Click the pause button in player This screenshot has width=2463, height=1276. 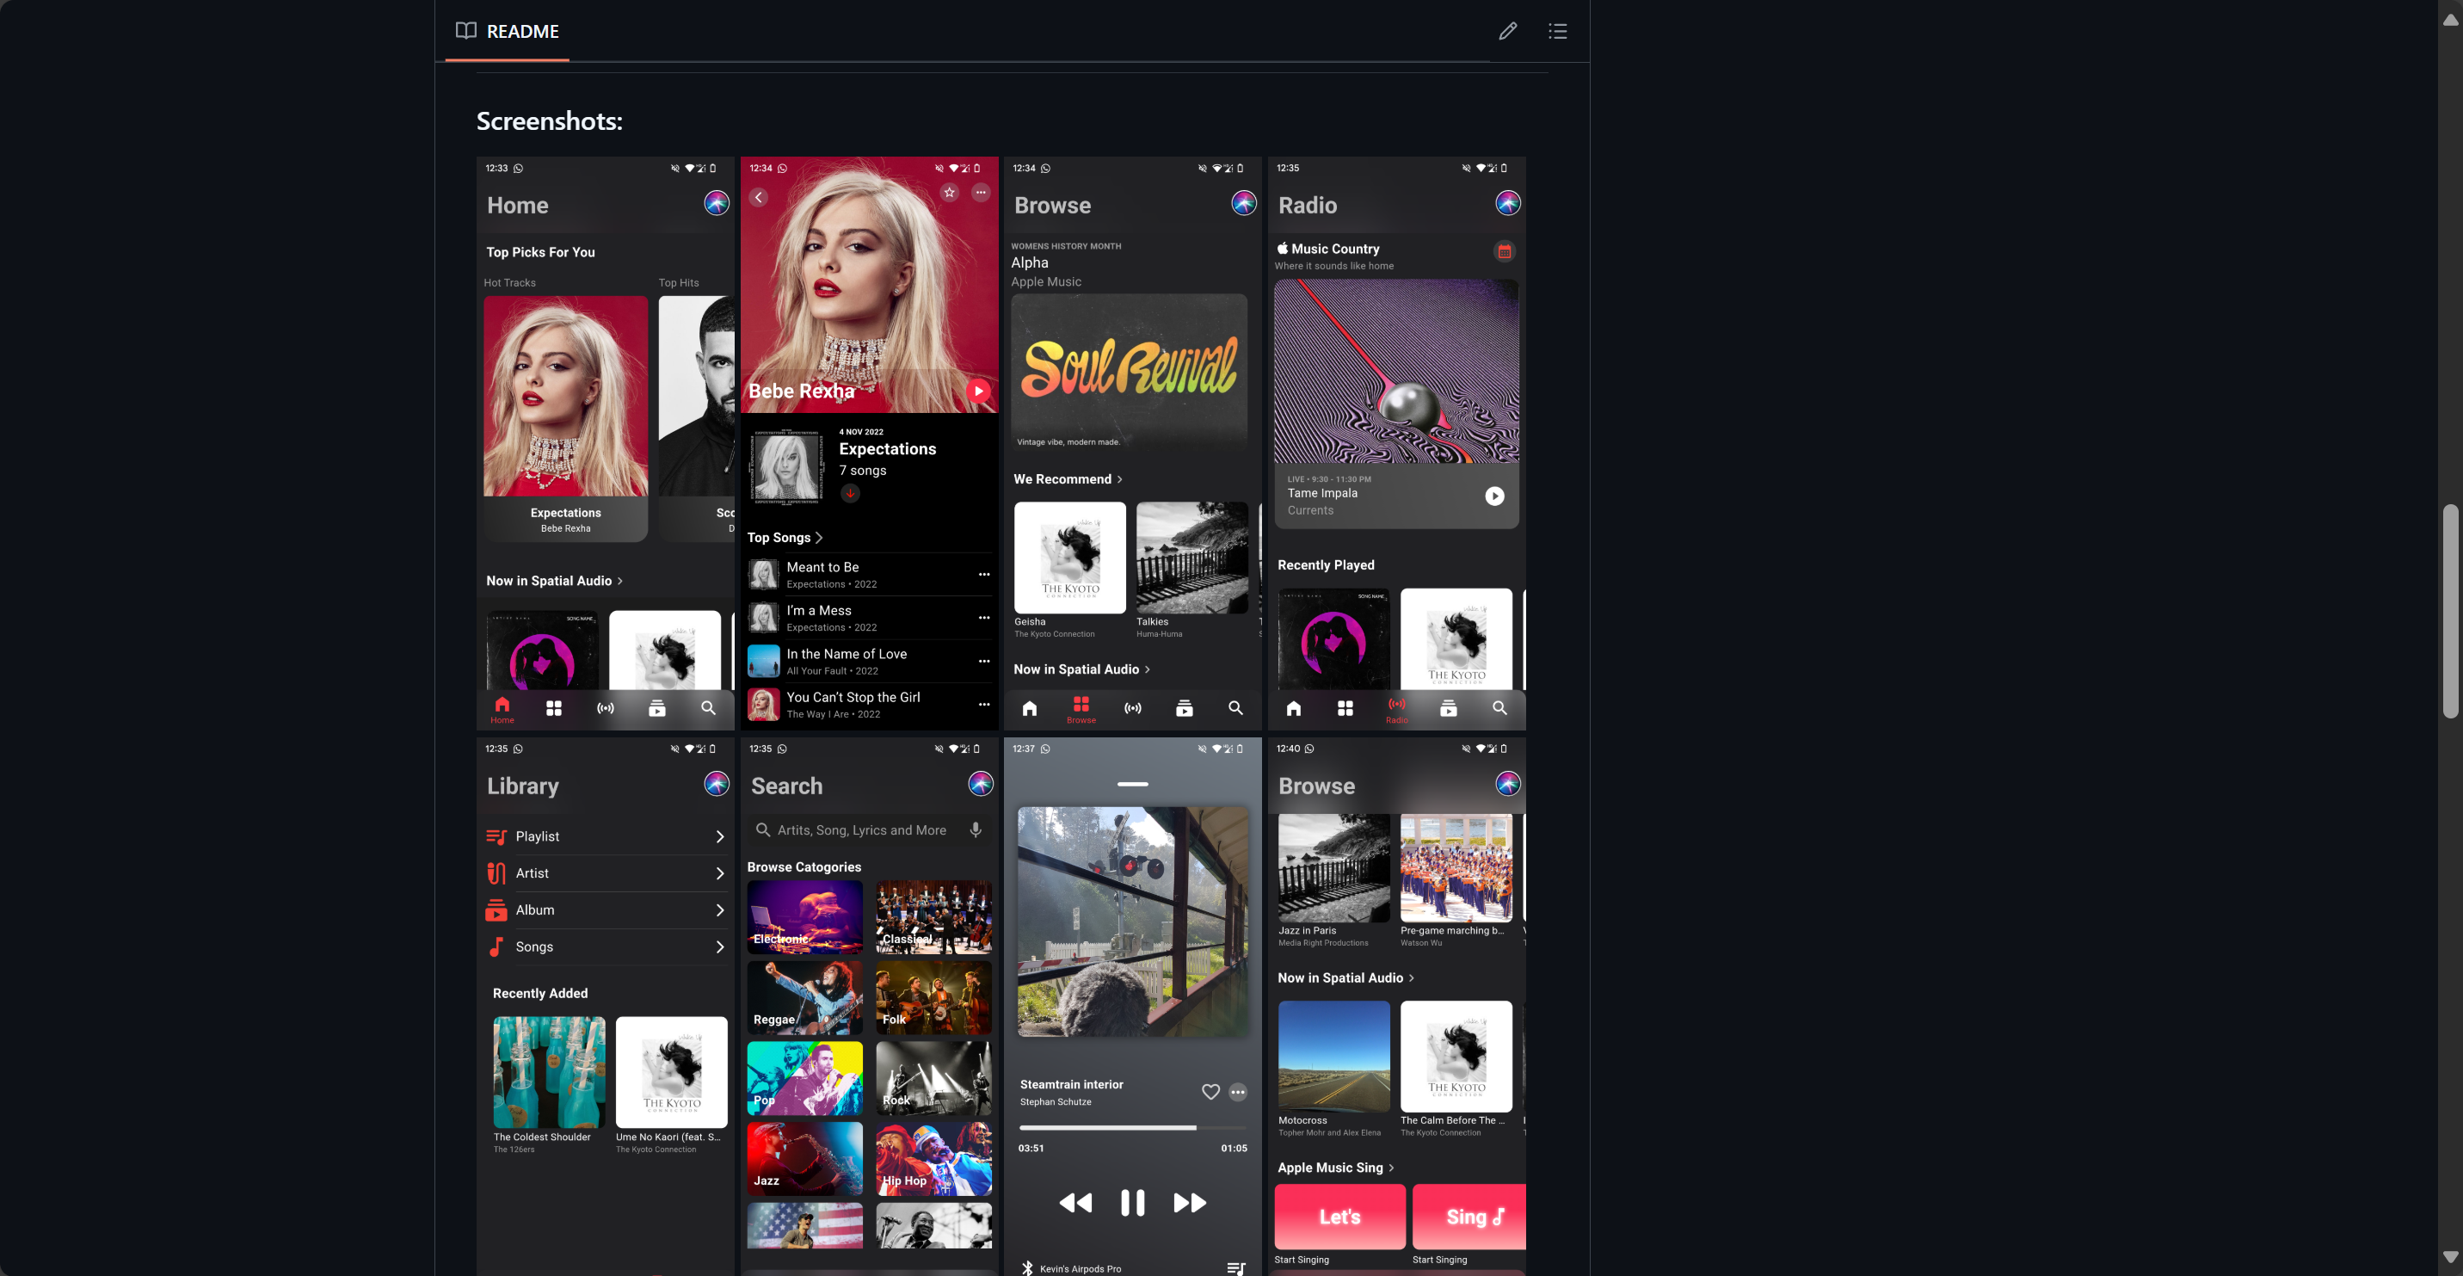click(1132, 1202)
